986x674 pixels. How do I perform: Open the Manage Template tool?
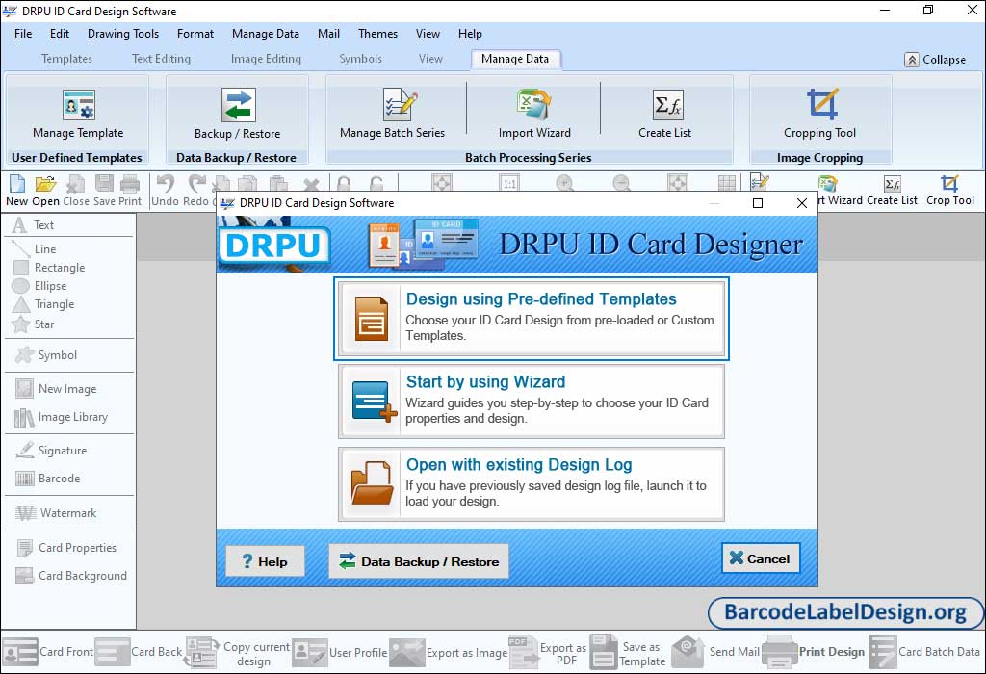[78, 114]
